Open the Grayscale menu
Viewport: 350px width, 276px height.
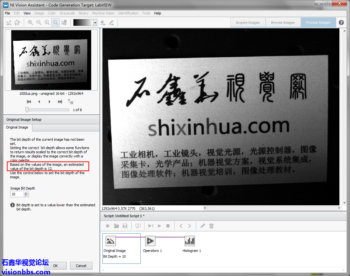click(x=67, y=13)
